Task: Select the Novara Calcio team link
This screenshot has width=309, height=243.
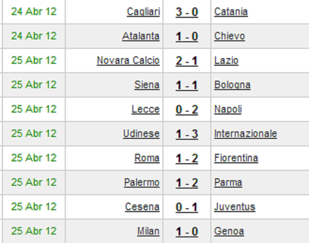Action: click(128, 61)
